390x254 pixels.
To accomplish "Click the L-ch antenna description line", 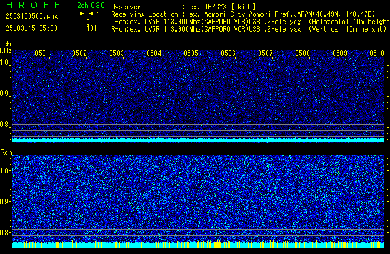I will point(250,22).
